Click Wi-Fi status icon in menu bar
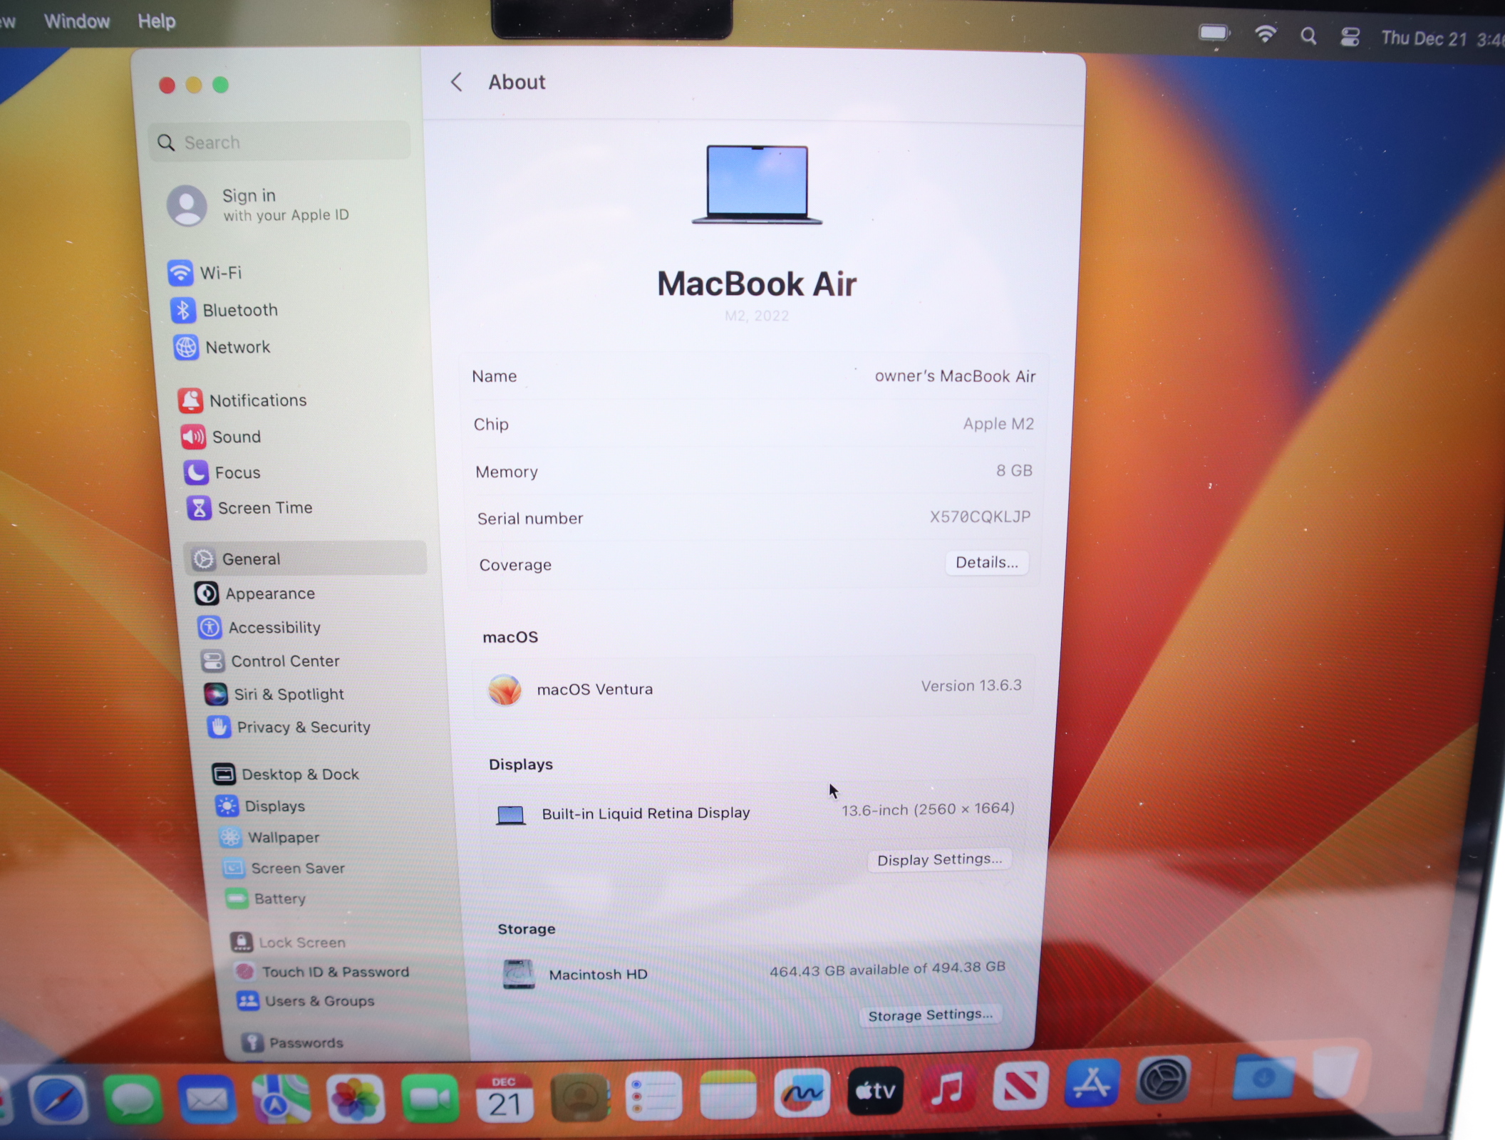This screenshot has height=1140, width=1505. click(x=1266, y=34)
